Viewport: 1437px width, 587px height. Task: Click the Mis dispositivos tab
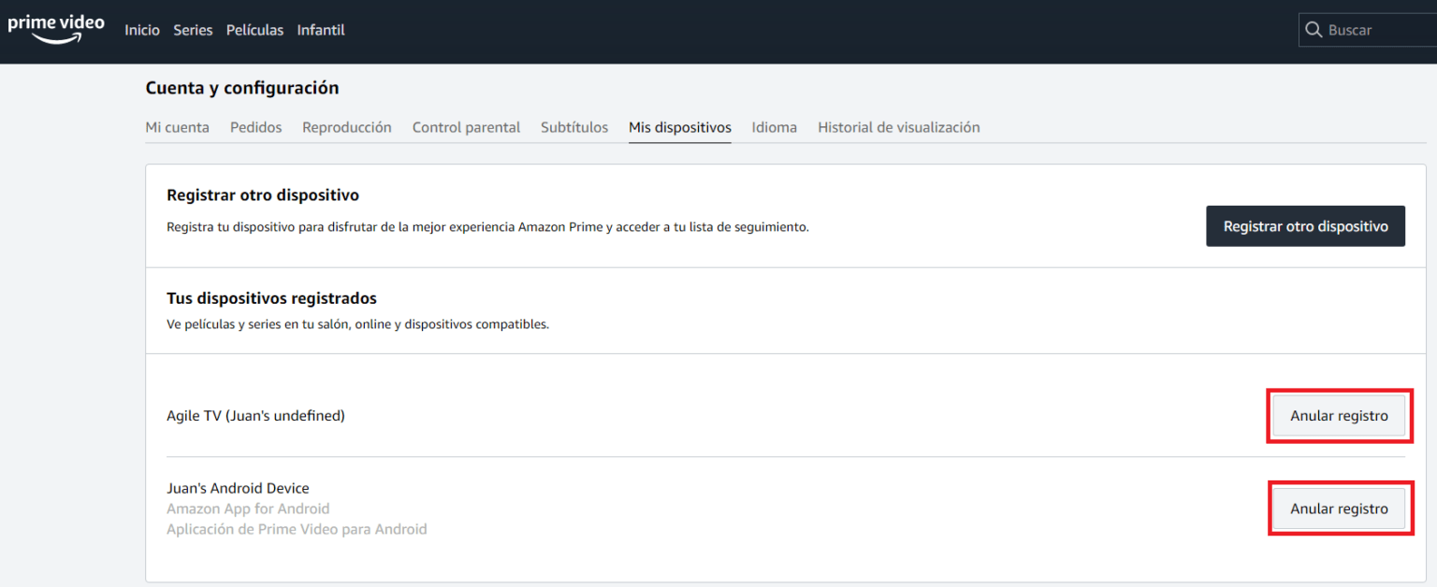tap(679, 127)
